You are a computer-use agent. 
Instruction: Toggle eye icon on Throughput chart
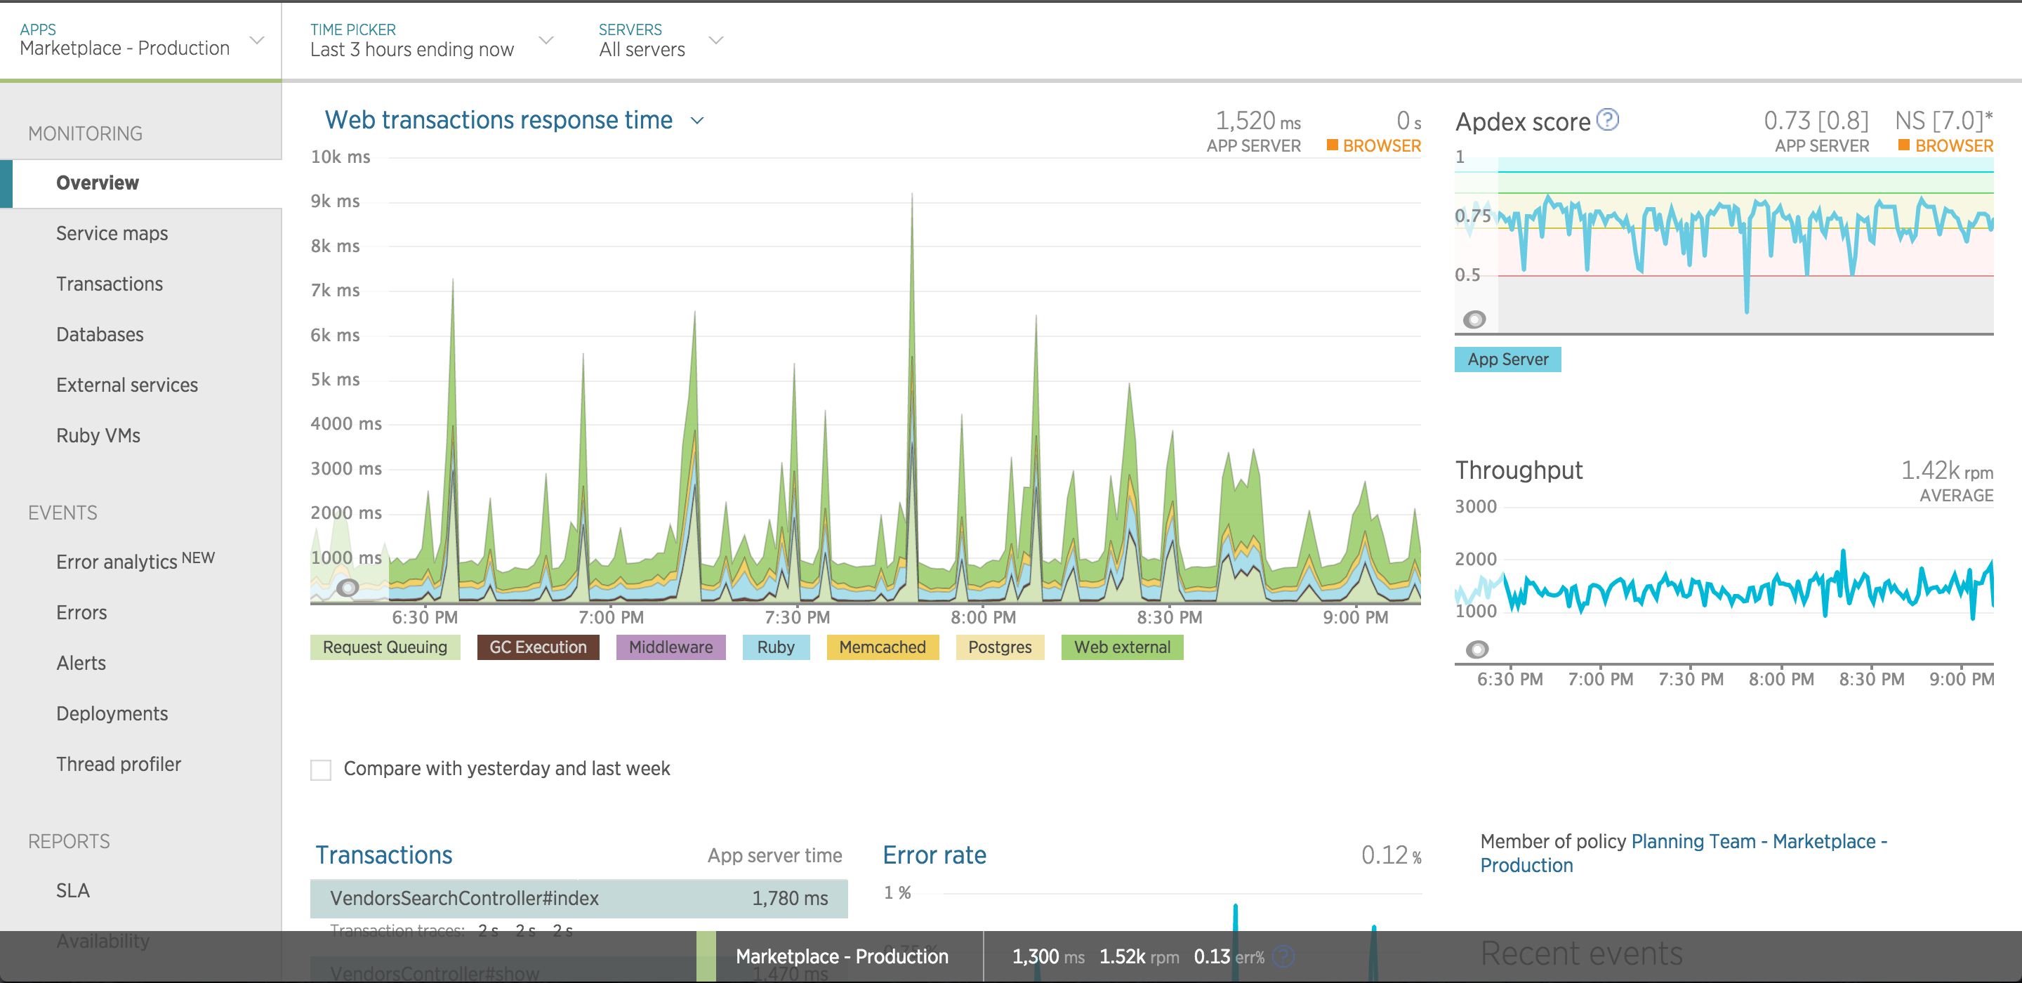pos(1476,649)
